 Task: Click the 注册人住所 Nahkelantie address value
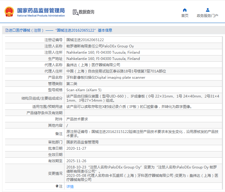(103, 52)
